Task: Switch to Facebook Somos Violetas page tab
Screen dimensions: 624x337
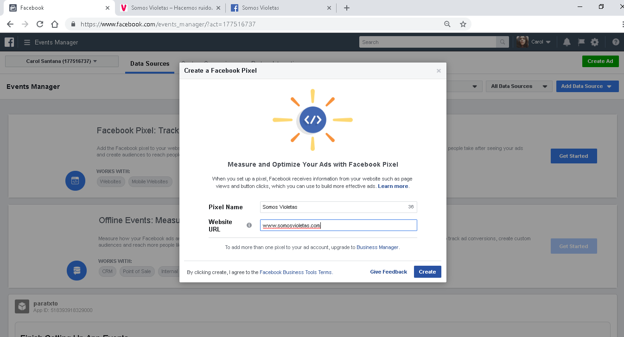Action: click(x=281, y=8)
